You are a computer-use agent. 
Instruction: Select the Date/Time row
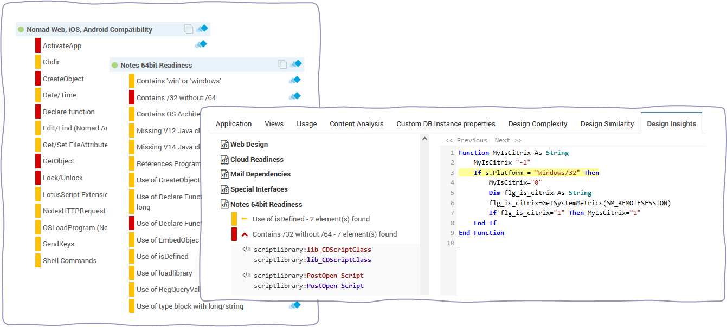tap(60, 95)
